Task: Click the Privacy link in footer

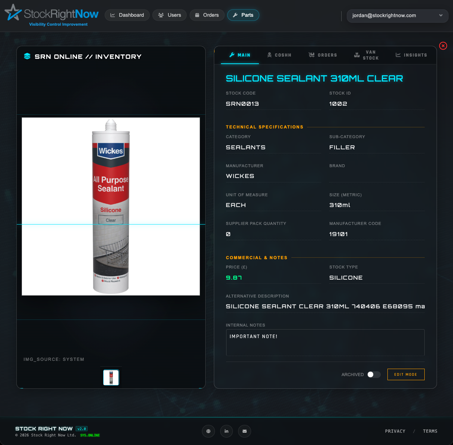Action: click(x=395, y=431)
